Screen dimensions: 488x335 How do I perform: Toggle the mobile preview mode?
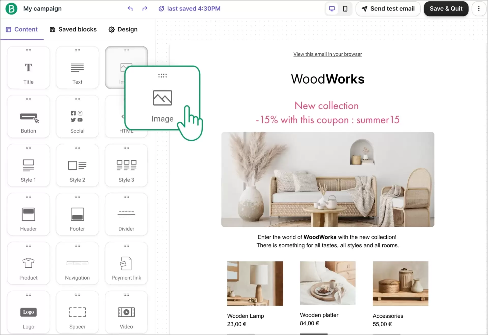345,9
